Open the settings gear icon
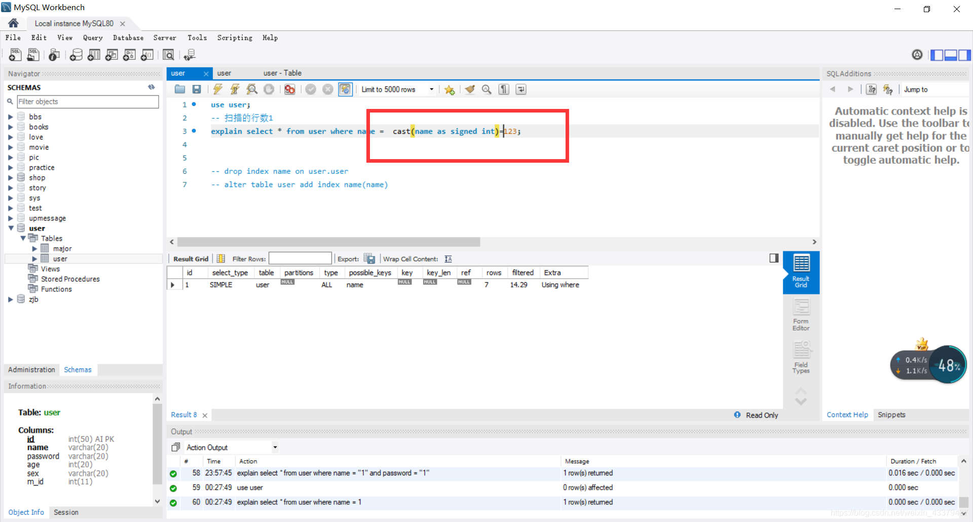The image size is (973, 522). tap(917, 55)
